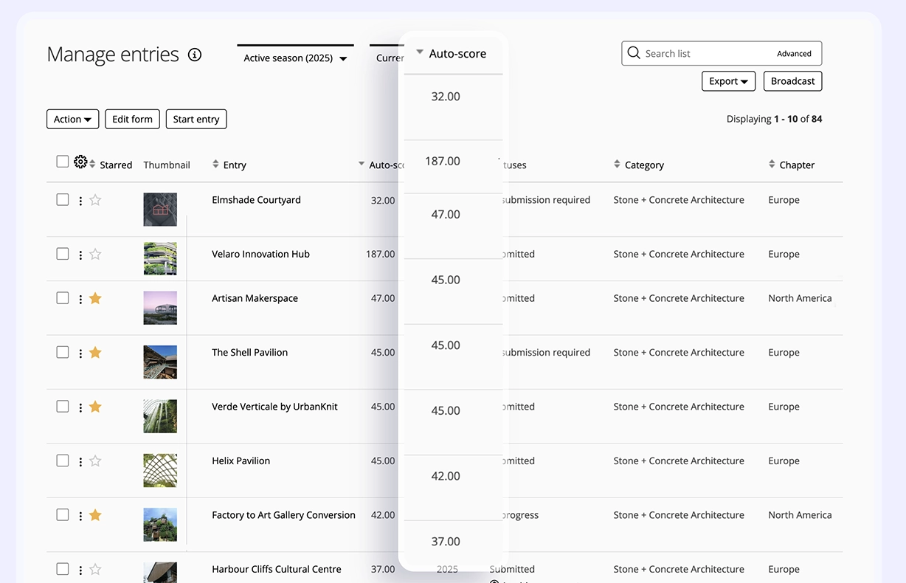Click Displaying 1 - 10 of 84 text
906x583 pixels.
(774, 119)
